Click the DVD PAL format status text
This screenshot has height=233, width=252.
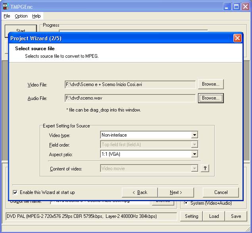click(x=82, y=216)
